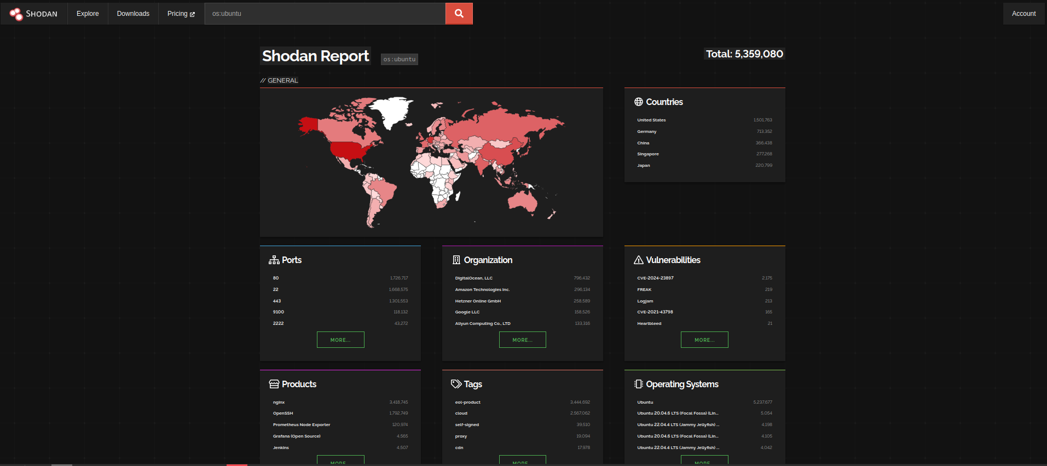
Task: Select cdn tag
Action: coord(523,447)
